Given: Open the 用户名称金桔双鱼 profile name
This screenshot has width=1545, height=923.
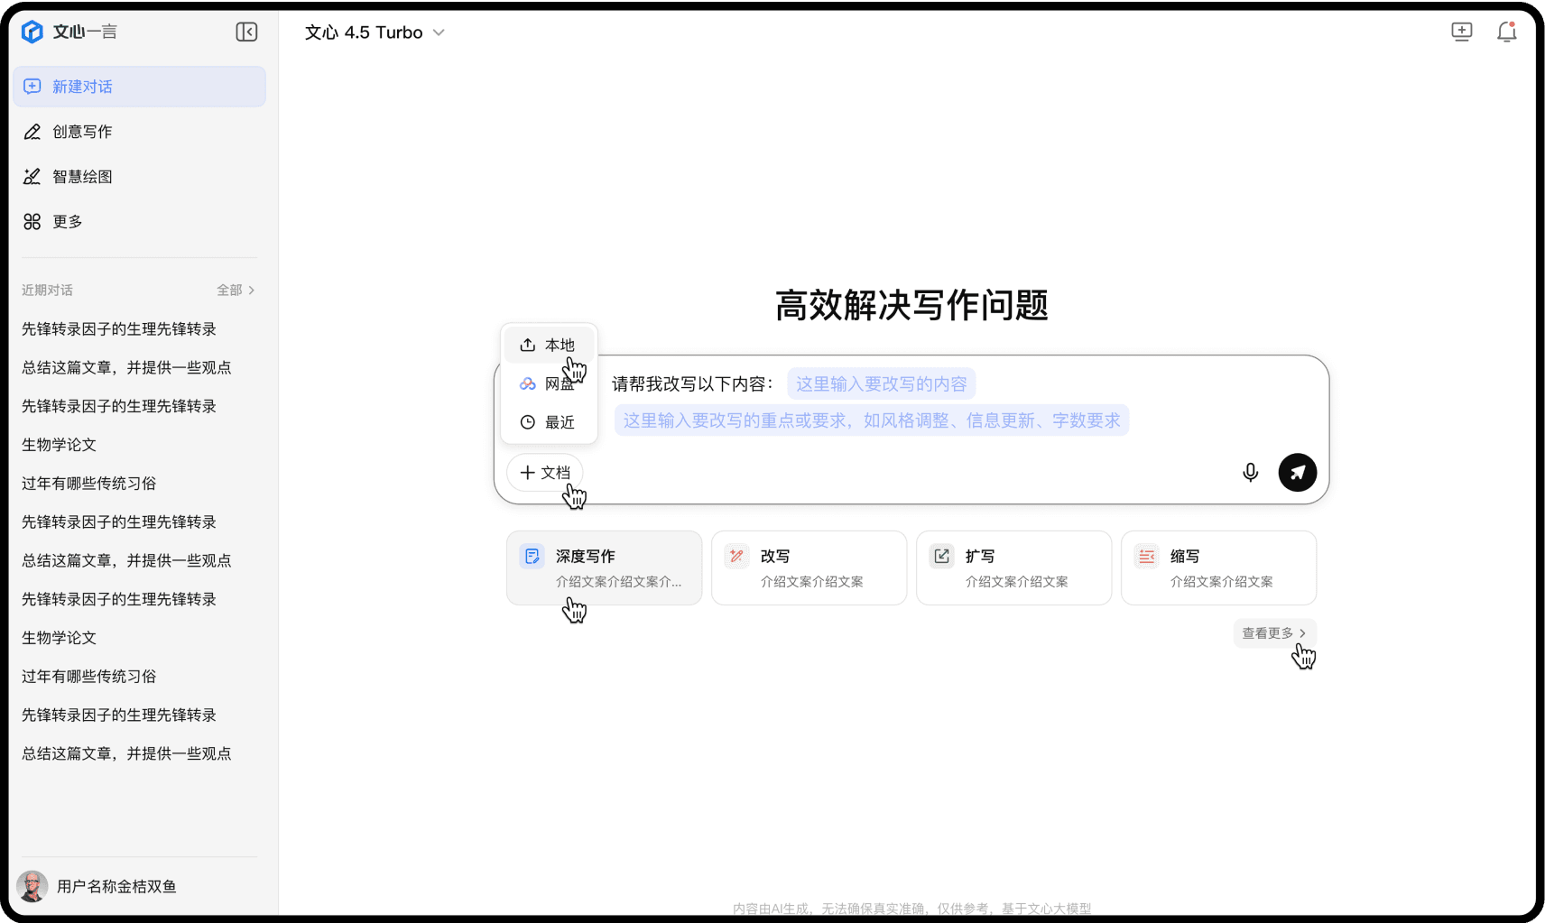Looking at the screenshot, I should [116, 887].
